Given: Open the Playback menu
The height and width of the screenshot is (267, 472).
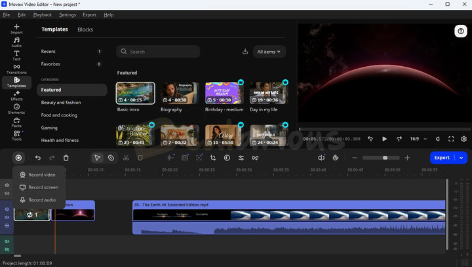Looking at the screenshot, I should tap(43, 14).
